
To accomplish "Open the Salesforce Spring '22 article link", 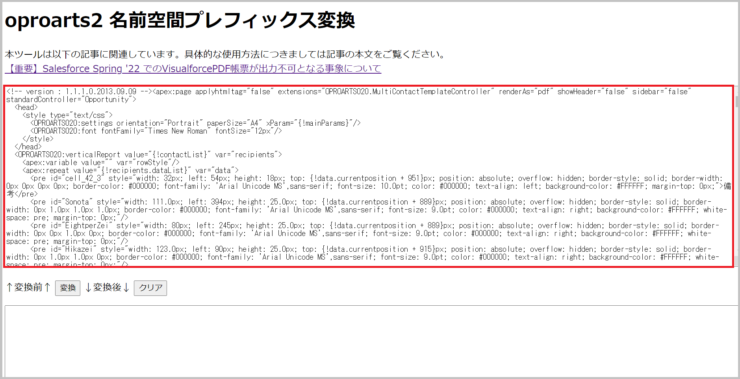I will 193,69.
